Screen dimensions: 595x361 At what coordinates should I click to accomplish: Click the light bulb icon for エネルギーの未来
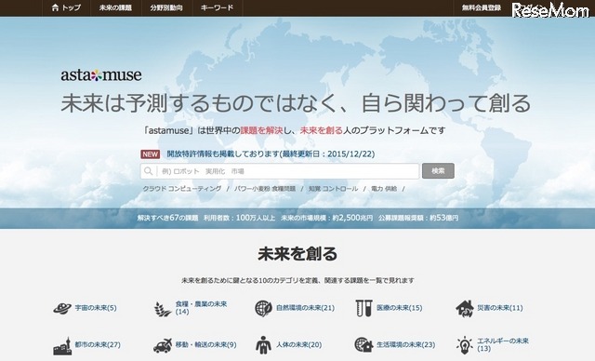tap(465, 345)
